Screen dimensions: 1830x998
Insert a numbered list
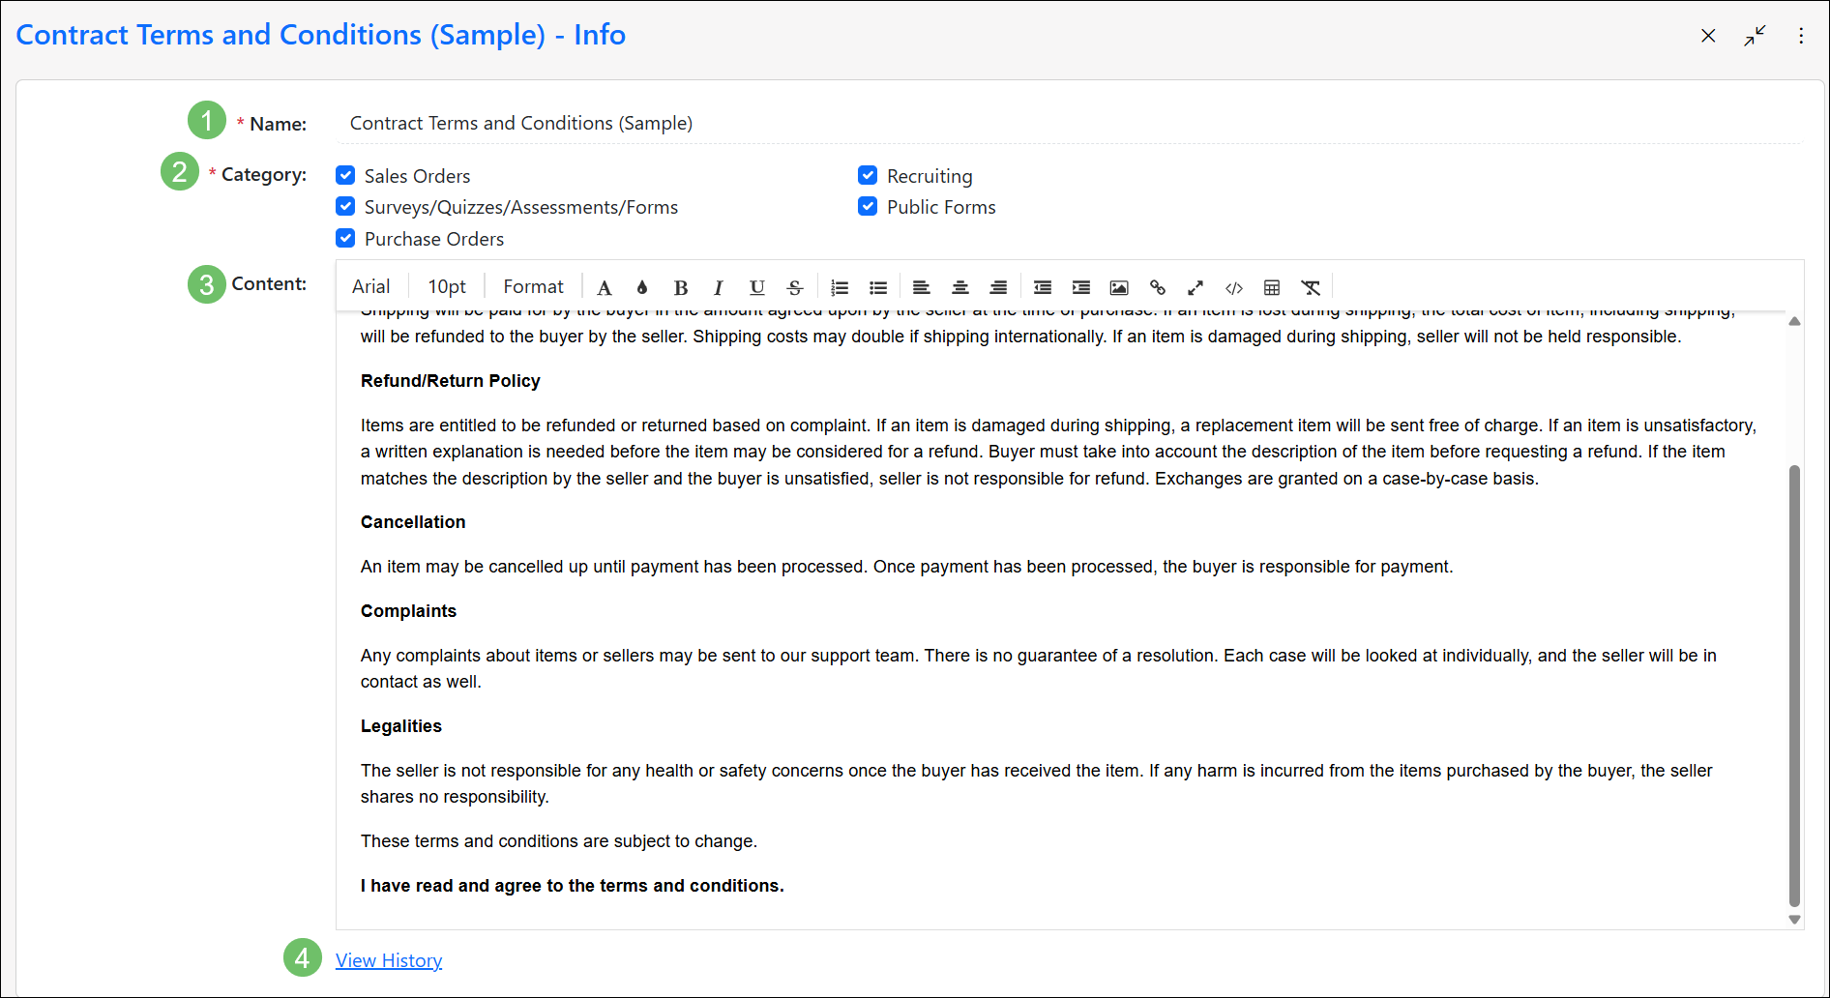(x=840, y=287)
